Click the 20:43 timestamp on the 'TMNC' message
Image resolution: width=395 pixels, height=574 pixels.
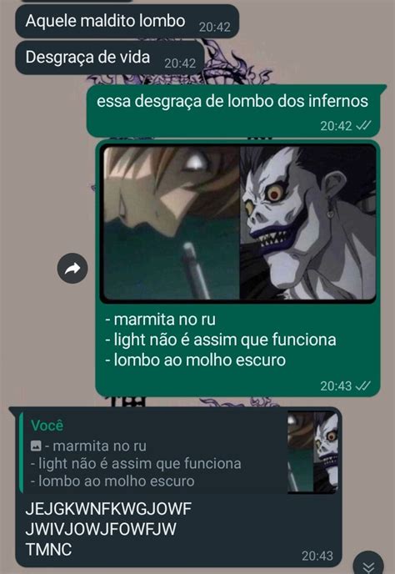click(317, 556)
